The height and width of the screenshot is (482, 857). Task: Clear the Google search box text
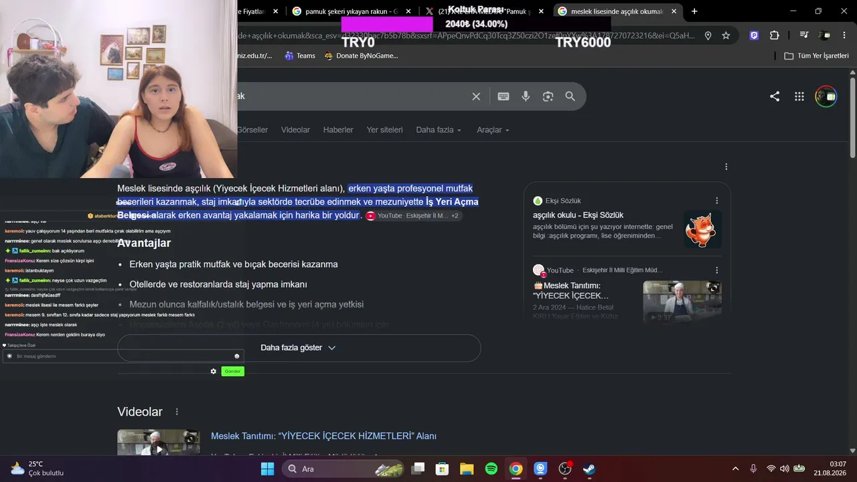[476, 96]
